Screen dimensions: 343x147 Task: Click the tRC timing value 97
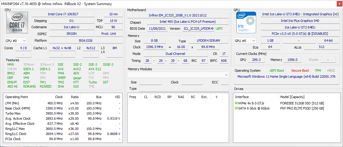point(204,61)
